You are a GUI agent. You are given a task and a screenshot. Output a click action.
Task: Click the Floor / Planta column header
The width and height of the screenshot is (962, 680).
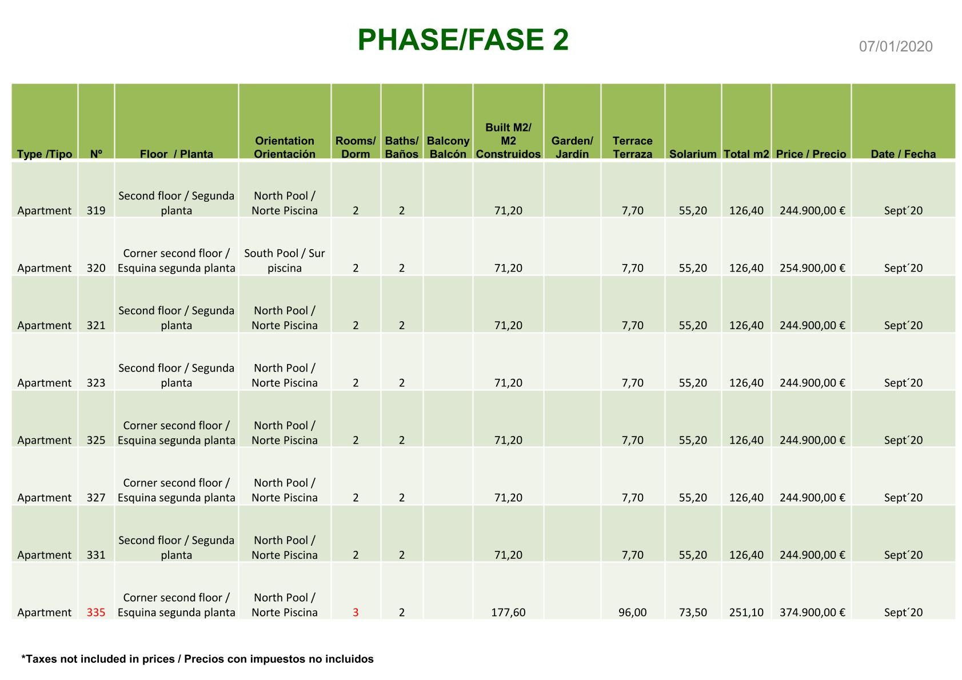pyautogui.click(x=176, y=154)
